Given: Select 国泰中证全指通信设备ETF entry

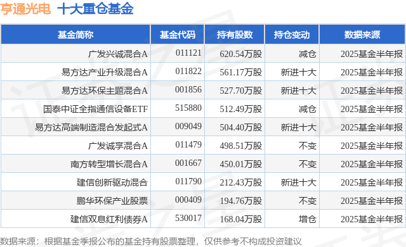Looking at the screenshot, I should point(95,109).
